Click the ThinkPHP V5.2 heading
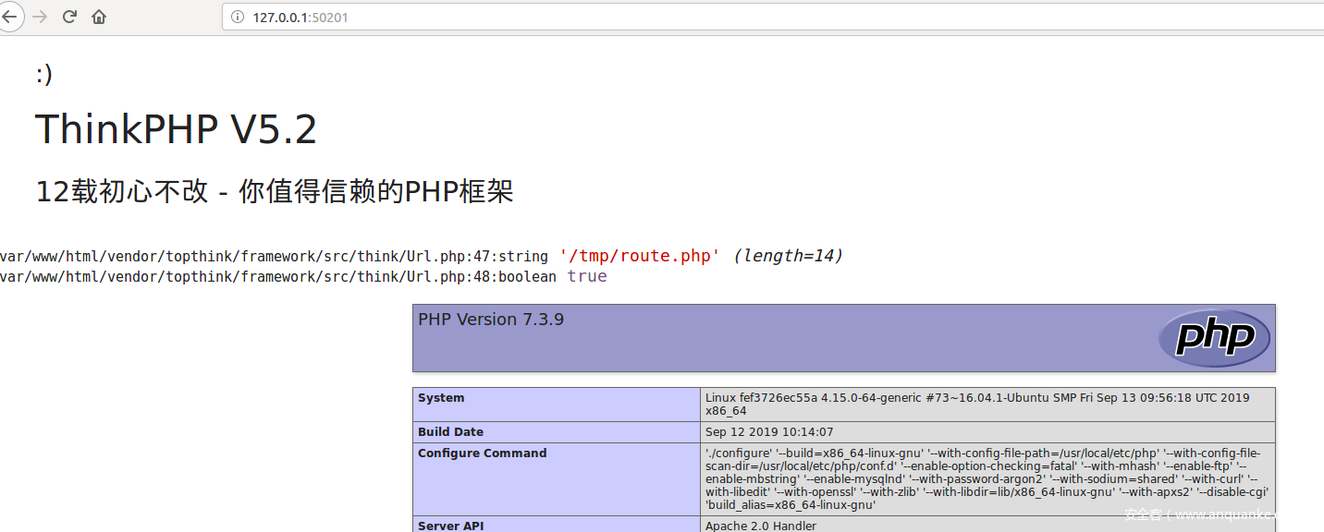 coord(176,129)
